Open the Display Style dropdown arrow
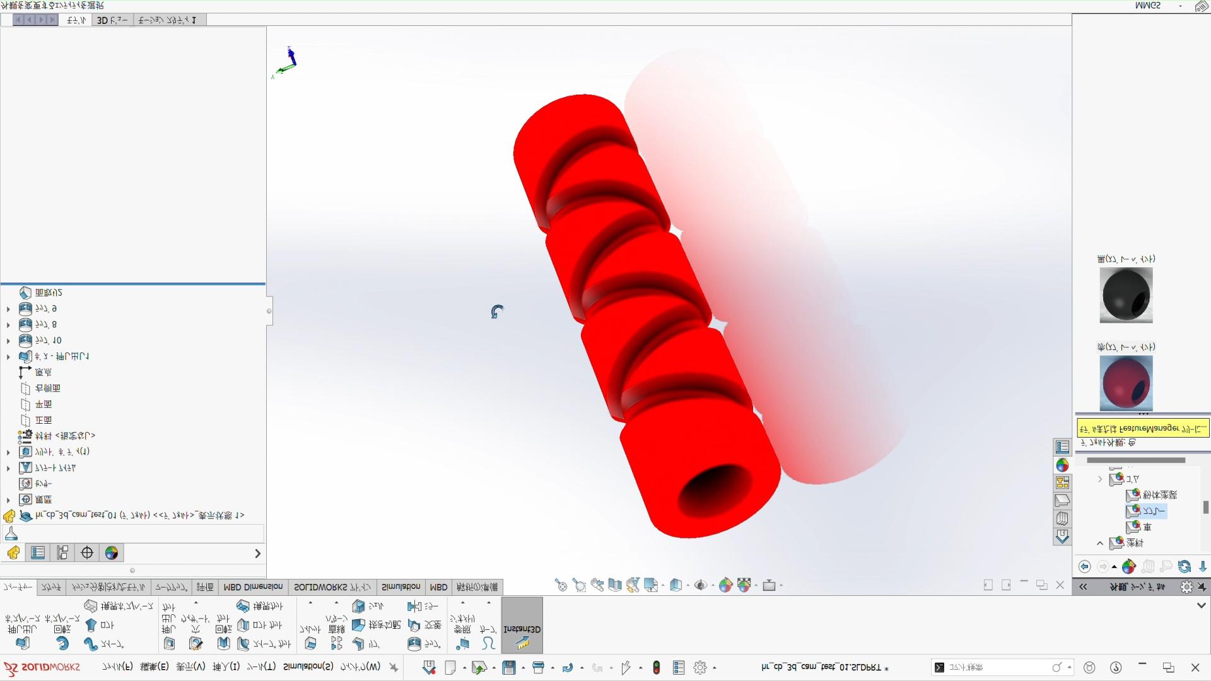Viewport: 1211px width, 681px height. pyautogui.click(x=687, y=586)
